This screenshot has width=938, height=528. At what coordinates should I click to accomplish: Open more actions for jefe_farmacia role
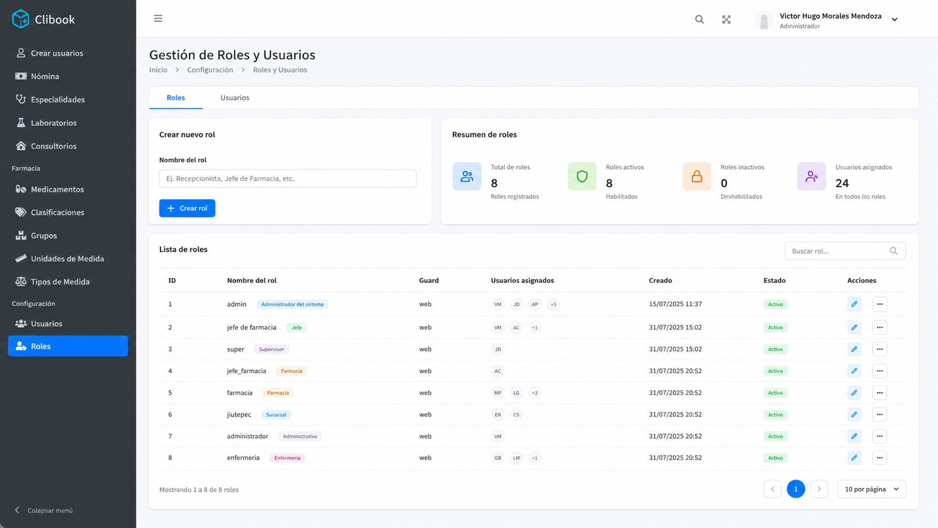(x=880, y=371)
